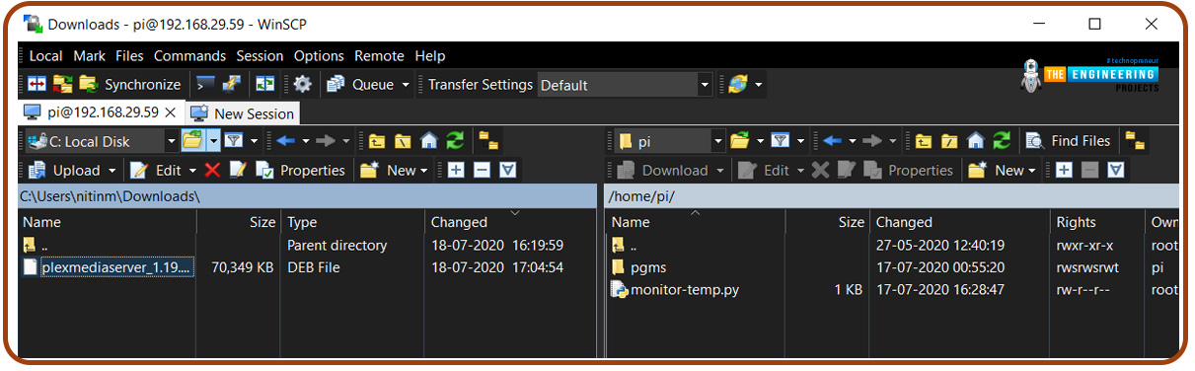Expand the Upload dropdown arrow
The width and height of the screenshot is (1195, 371).
click(113, 170)
